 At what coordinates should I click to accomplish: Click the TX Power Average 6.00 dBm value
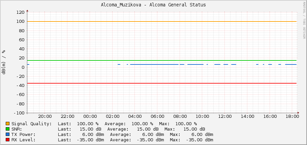(x=153, y=135)
